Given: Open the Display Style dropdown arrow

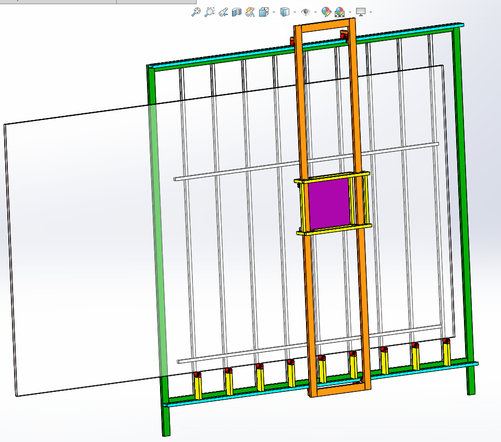Looking at the screenshot, I should click(x=295, y=13).
